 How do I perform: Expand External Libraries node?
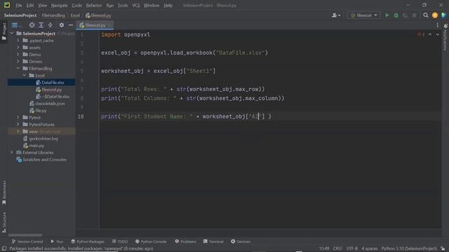click(x=12, y=153)
